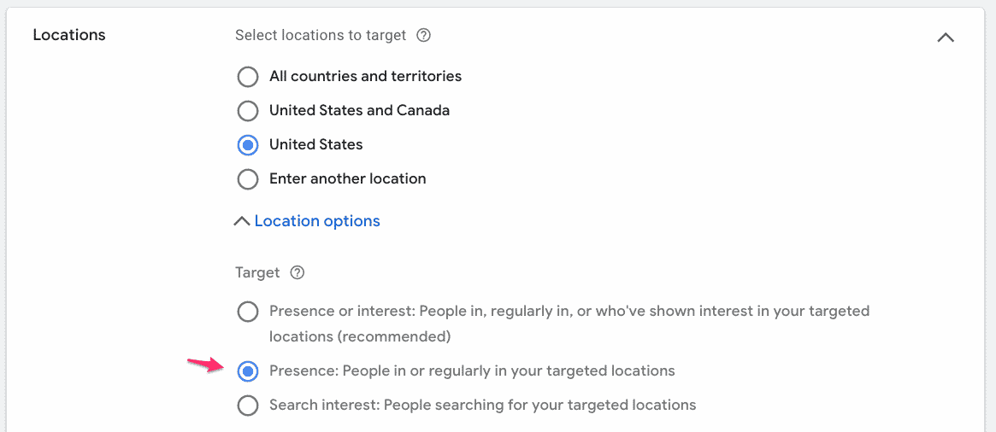Click the 'Presence: People in or regularly' text
Screen dimensions: 996x432
click(x=472, y=371)
